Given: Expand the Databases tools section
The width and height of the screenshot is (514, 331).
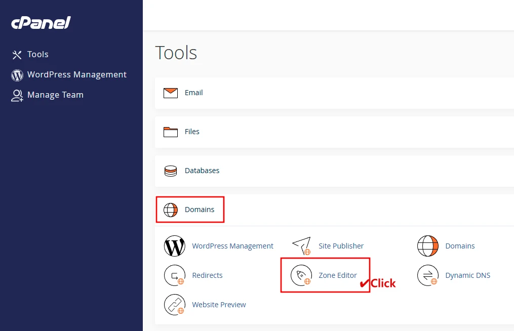Looking at the screenshot, I should coord(202,171).
